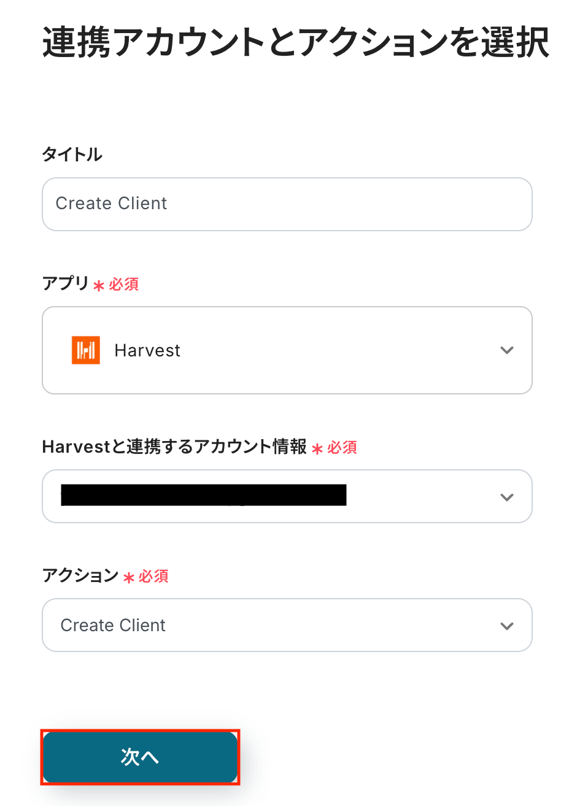Click the title input field containing Create Client
Screen dimensions: 561x806
287,204
